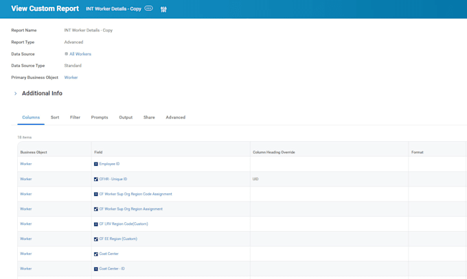The width and height of the screenshot is (467, 279).
Task: Click icon before CF EE Region (Custom)
Action: click(96, 239)
